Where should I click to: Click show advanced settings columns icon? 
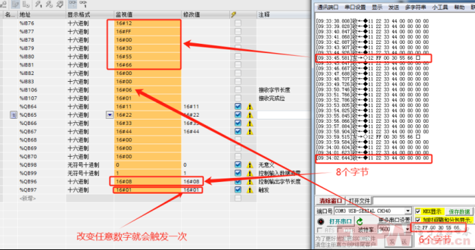26,4
